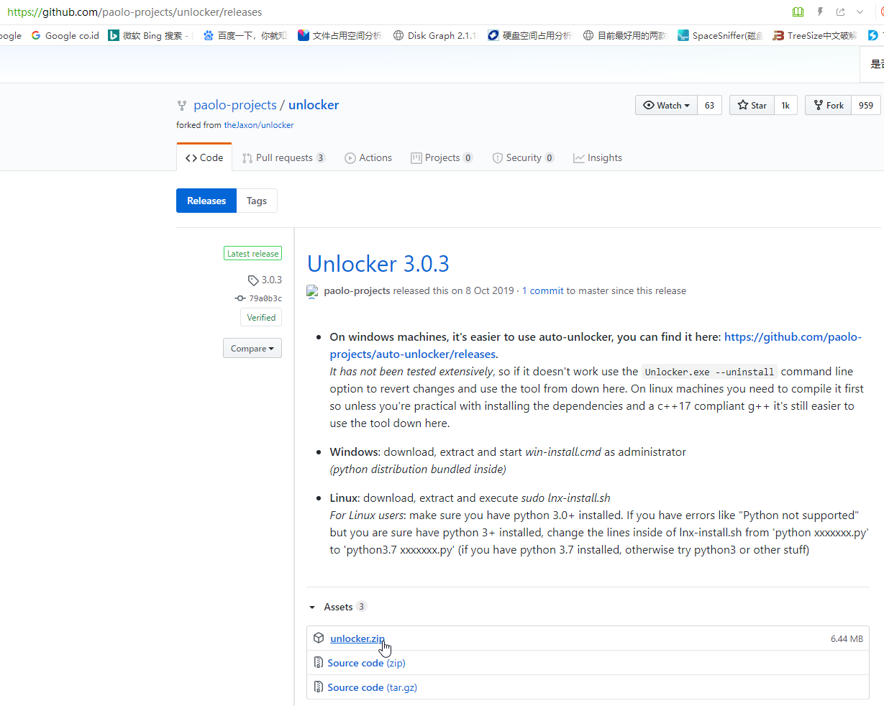Open the TreeSize中文破解 bookmark
Viewport: 884px width, 706px height.
click(815, 35)
